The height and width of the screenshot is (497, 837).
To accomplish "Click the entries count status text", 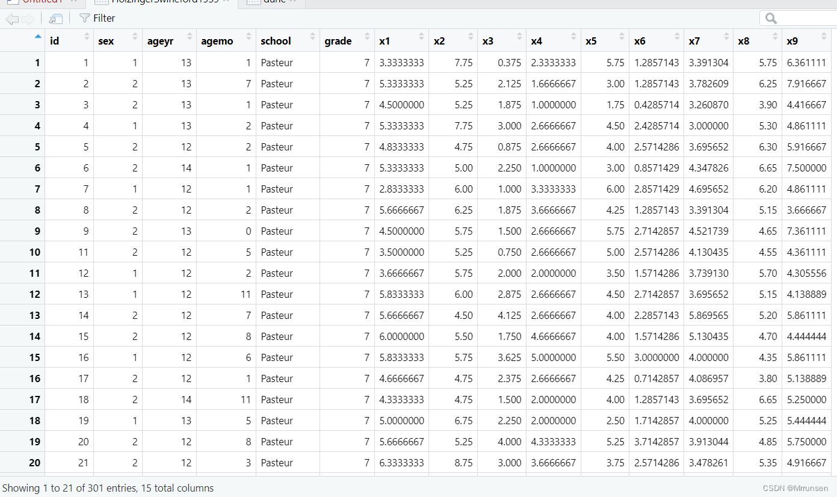I will click(108, 488).
